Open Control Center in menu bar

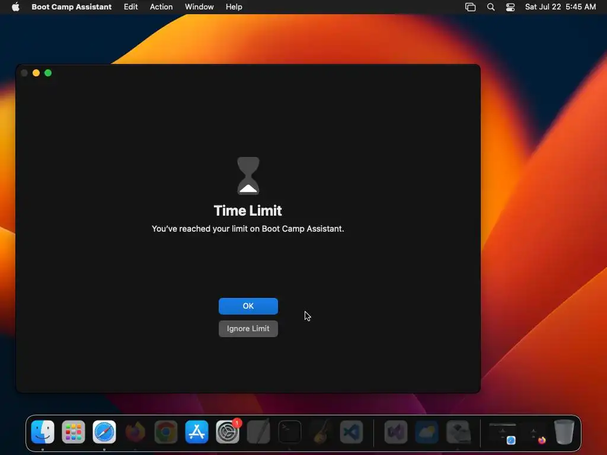[x=510, y=7]
